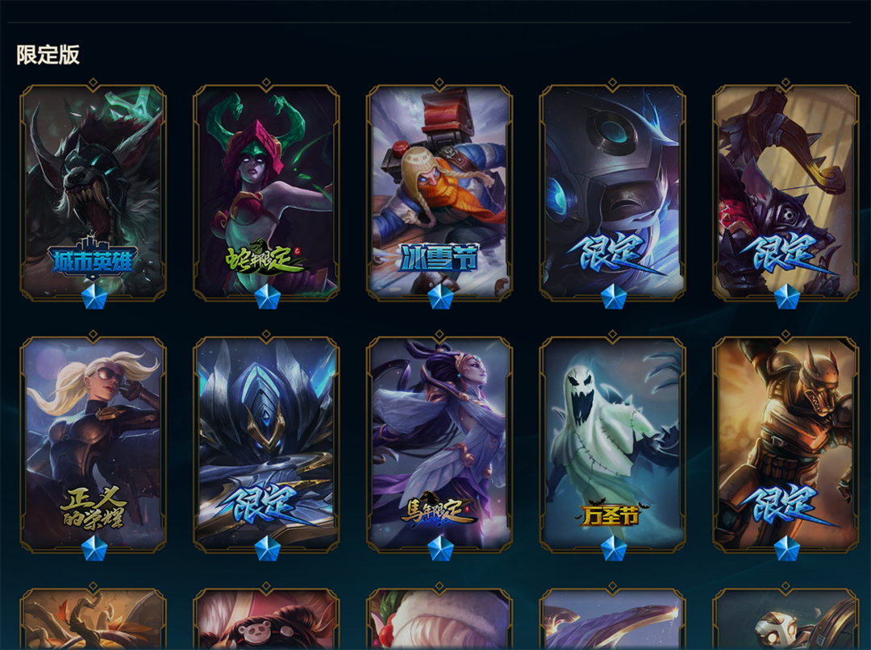
Task: Select the 城市英雄 werewolf skin card
Action: pyautogui.click(x=94, y=192)
